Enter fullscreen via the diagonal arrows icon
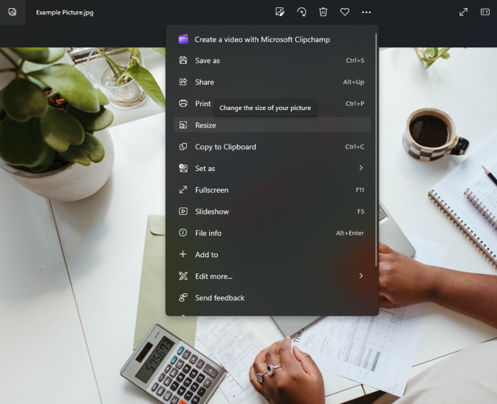Screen dimensions: 497x404 [463, 11]
